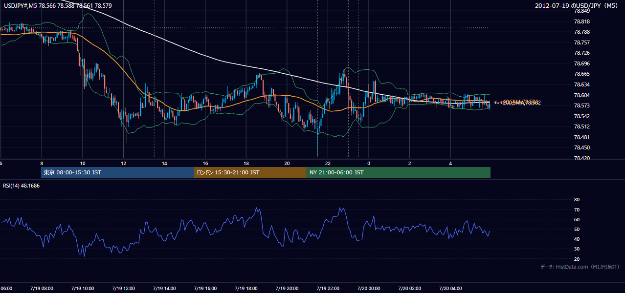Click the USDJPY#,M5 chart header text
This screenshot has width=625, height=293.
[x=57, y=6]
